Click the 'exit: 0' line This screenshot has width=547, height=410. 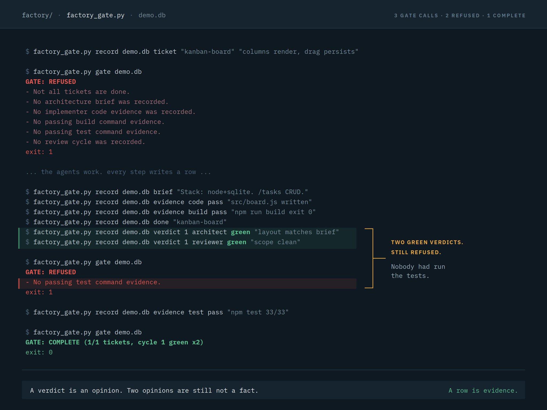pos(39,352)
